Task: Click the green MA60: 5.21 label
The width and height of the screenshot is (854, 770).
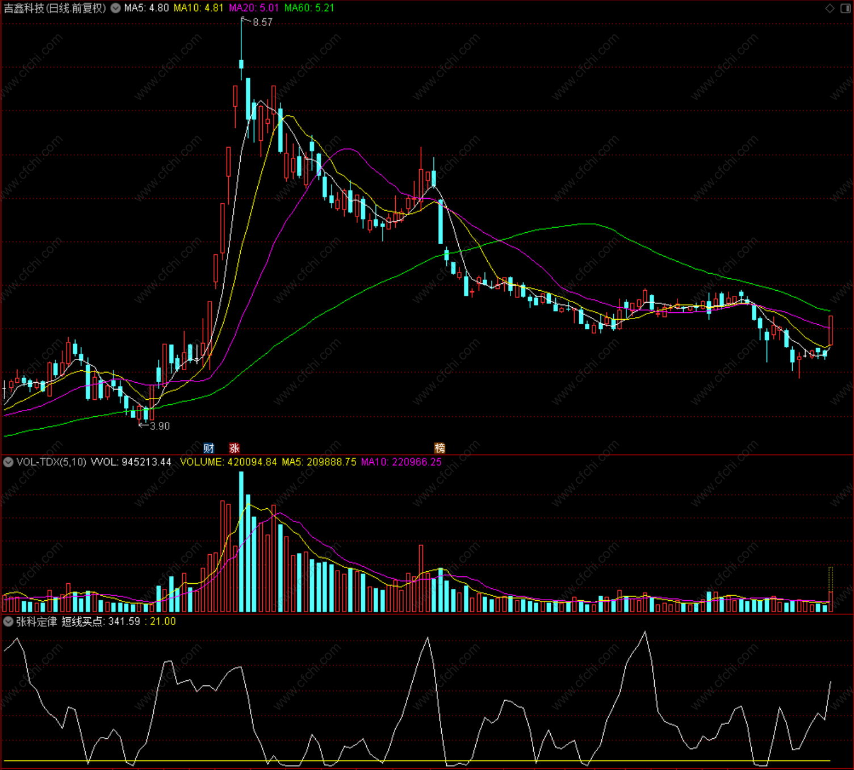Action: tap(309, 8)
